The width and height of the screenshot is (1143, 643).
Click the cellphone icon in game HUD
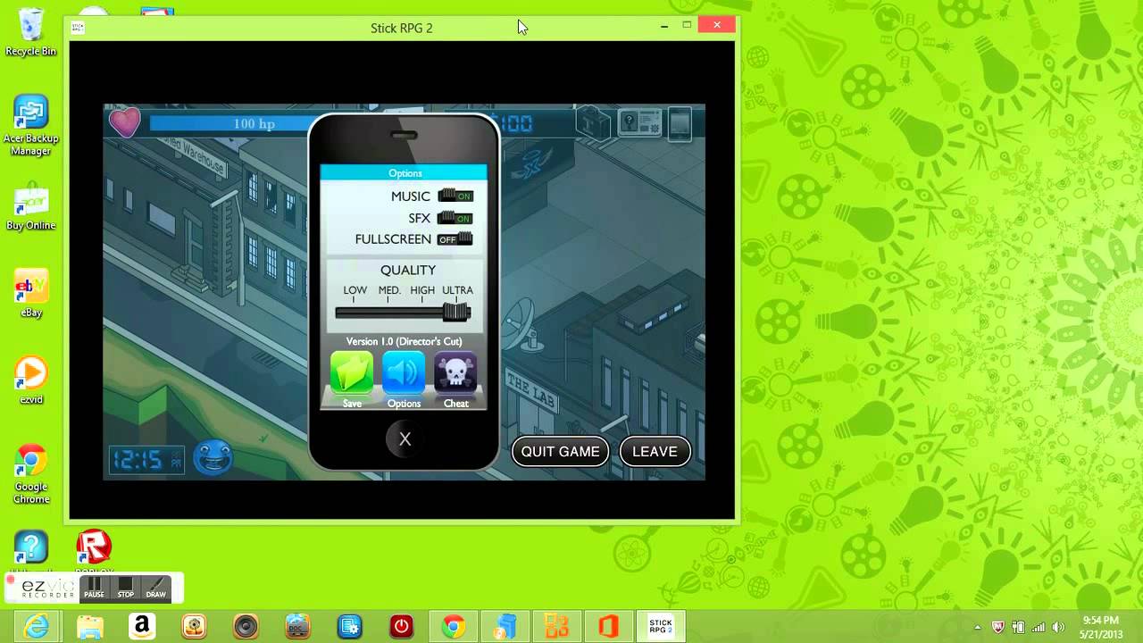[680, 124]
